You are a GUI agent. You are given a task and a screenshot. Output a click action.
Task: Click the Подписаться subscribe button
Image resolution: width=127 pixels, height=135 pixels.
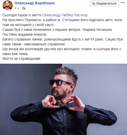104,4
